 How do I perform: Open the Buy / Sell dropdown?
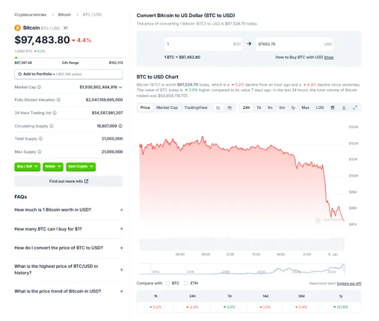(x=27, y=166)
